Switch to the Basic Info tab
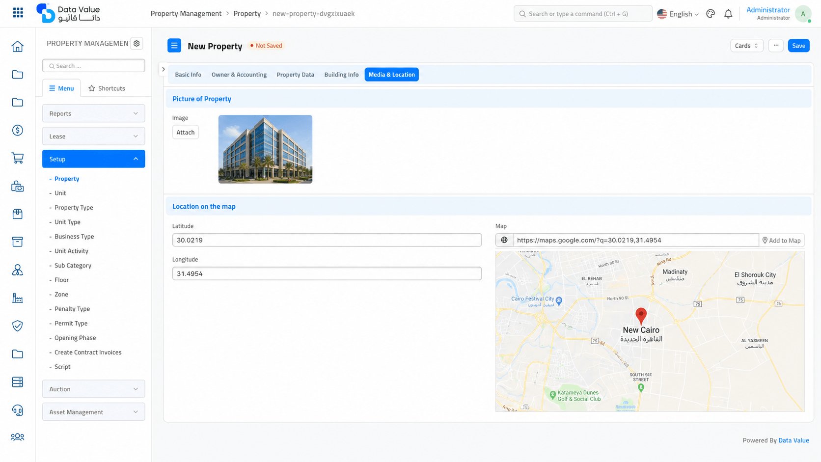 pos(188,75)
